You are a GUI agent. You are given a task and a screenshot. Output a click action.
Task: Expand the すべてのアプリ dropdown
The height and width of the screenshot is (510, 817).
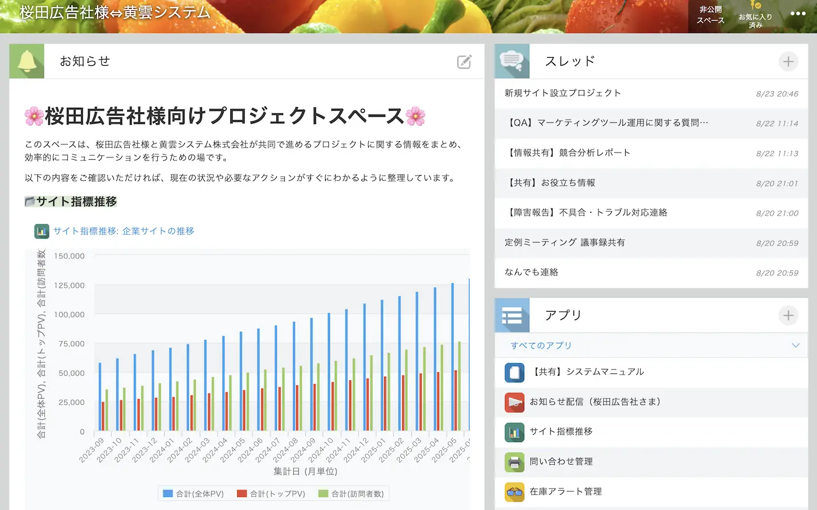tap(541, 346)
